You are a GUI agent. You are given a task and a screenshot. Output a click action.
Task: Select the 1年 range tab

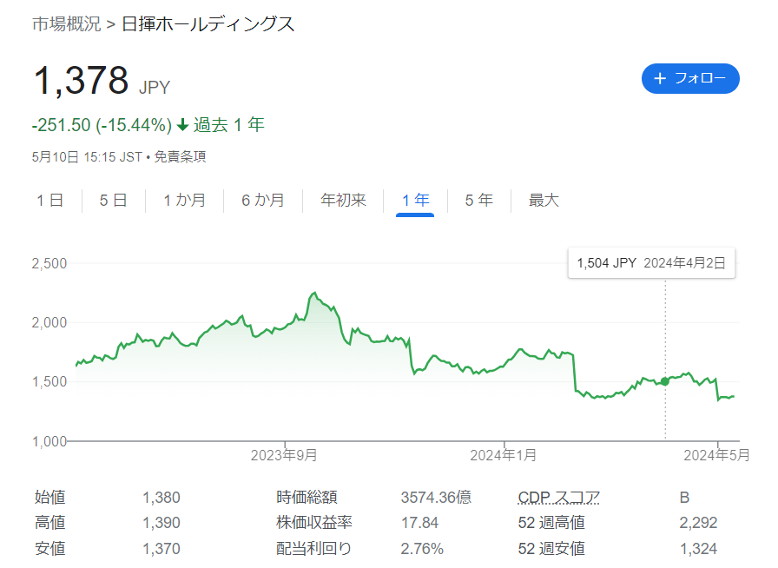415,200
